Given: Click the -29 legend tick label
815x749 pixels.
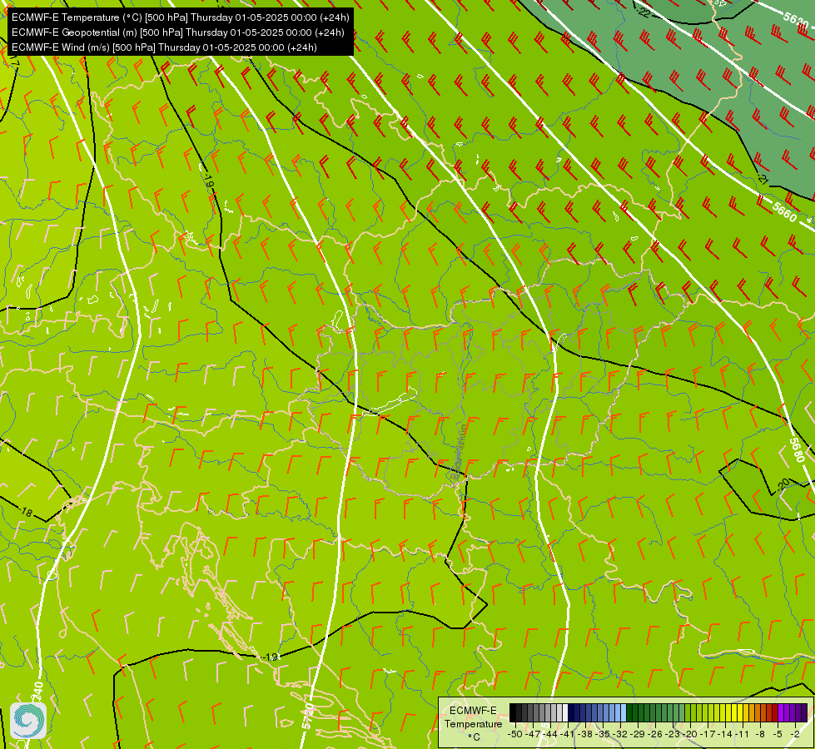Looking at the screenshot, I should (x=639, y=733).
